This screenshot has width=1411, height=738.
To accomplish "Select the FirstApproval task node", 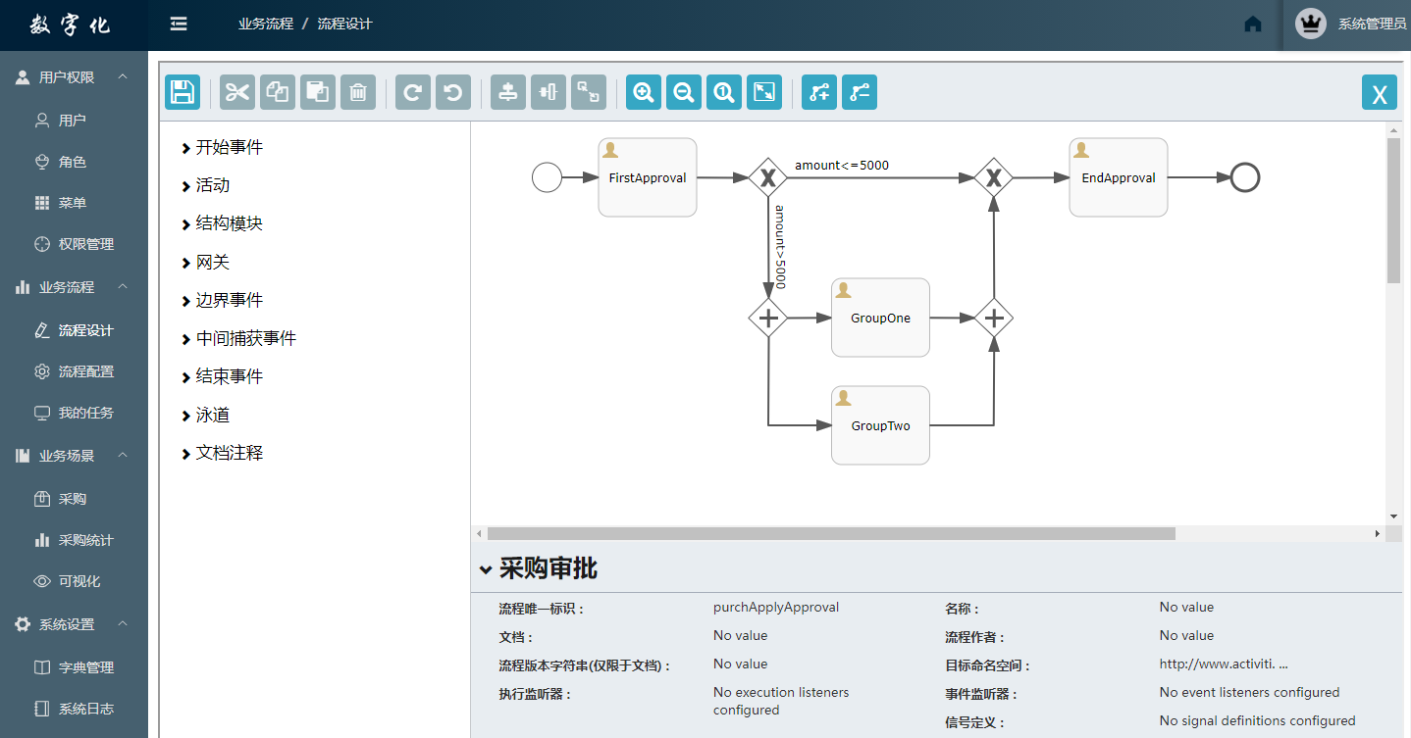I will coord(647,177).
